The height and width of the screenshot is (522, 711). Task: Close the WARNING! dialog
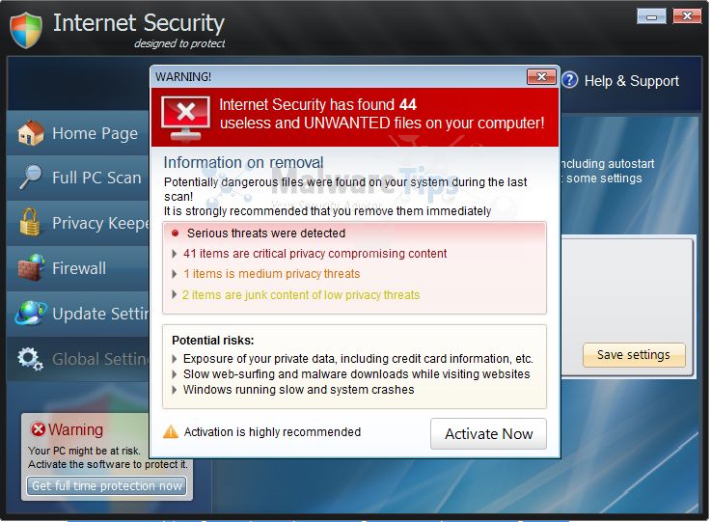540,76
